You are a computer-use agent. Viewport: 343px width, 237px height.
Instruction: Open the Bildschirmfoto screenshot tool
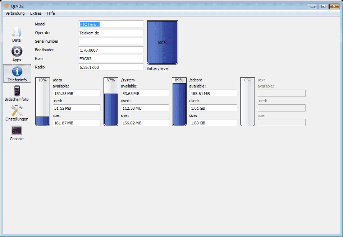[x=17, y=93]
